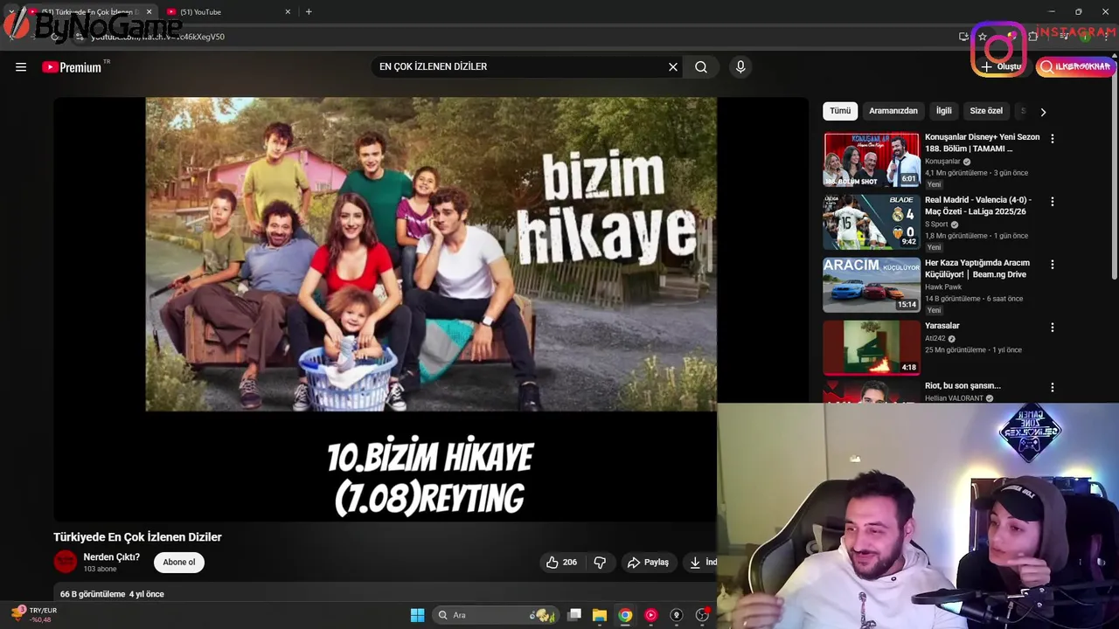Bookmark page with star icon

[983, 37]
